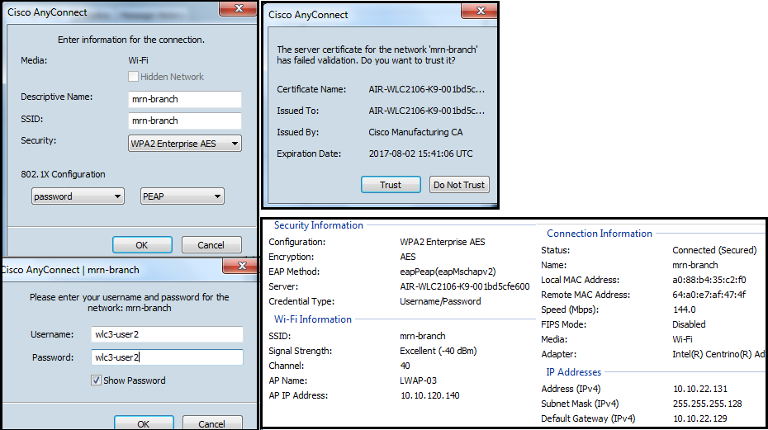This screenshot has height=430, width=768.
Task: Click the Connection Information section heading
Action: pos(599,234)
